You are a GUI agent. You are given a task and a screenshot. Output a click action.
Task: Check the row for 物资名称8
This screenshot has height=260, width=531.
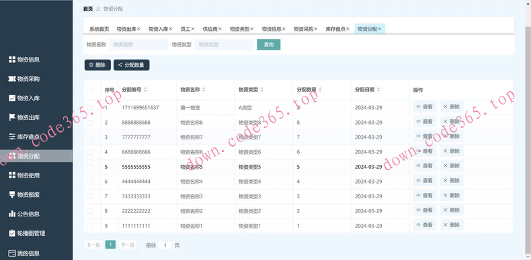point(89,123)
